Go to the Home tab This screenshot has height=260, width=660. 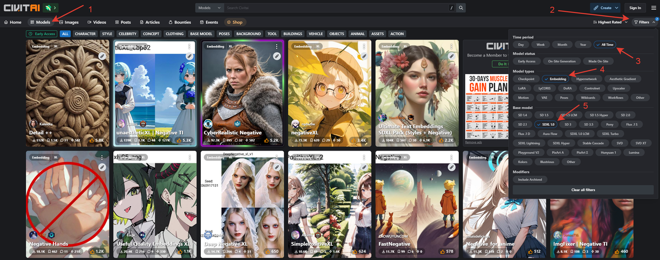(x=13, y=22)
